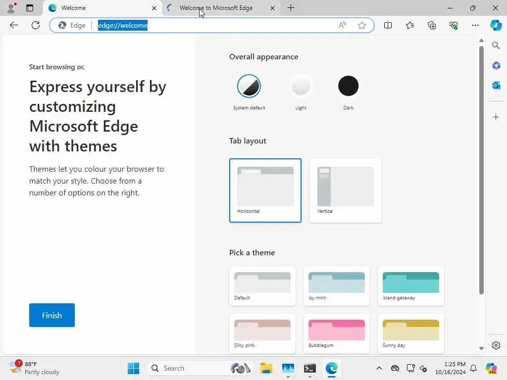Pick the Bubblegum theme
Viewport: 507px width, 380px height.
[x=337, y=333]
